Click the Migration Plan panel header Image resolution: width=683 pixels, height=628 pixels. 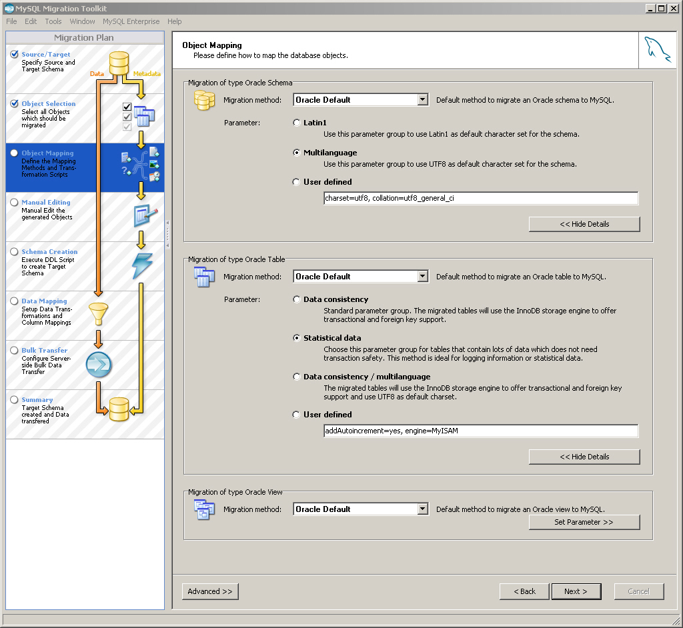[x=85, y=37]
